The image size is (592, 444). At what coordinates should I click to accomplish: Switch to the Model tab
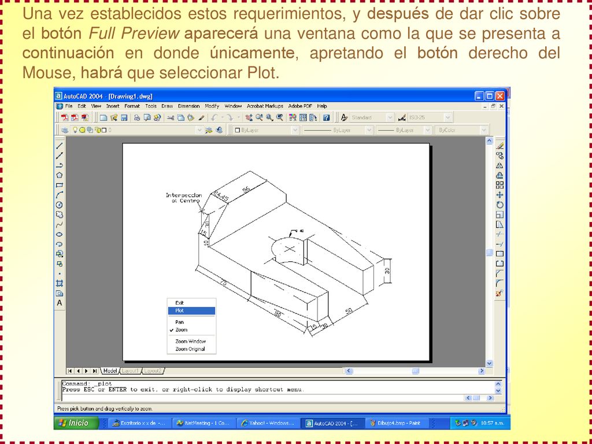(110, 371)
